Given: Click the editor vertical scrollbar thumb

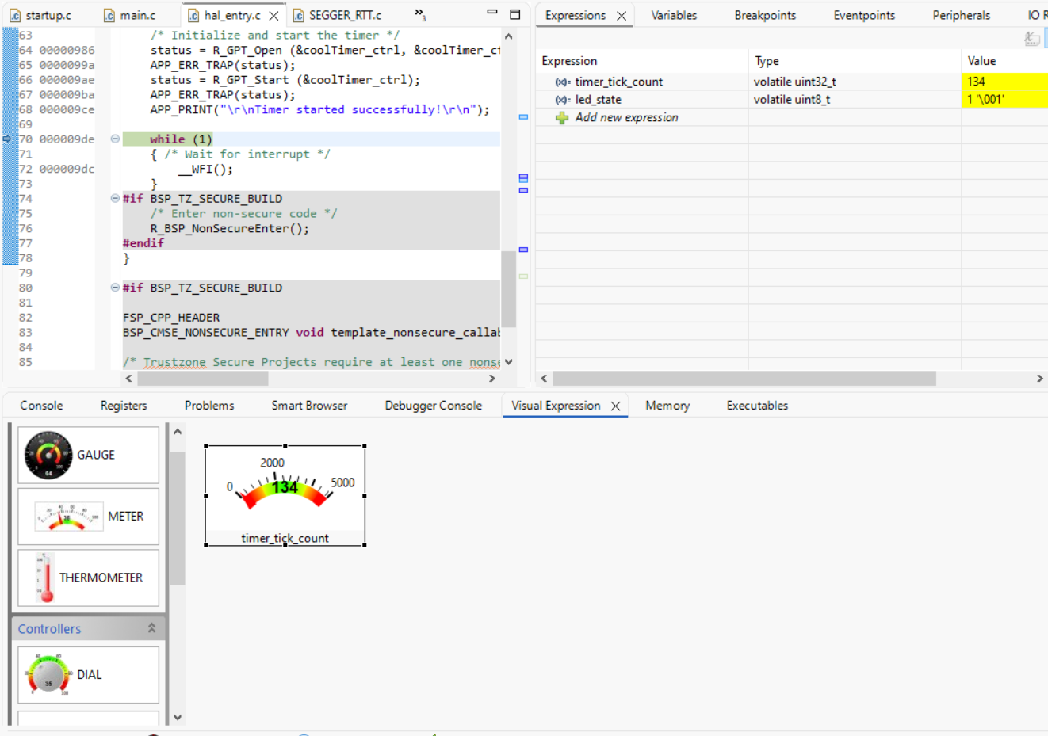Looking at the screenshot, I should [508, 288].
